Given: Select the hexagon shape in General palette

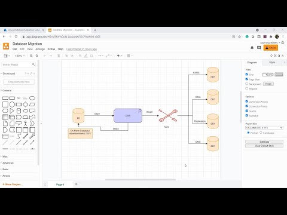Looking at the screenshot, I should (5, 111).
